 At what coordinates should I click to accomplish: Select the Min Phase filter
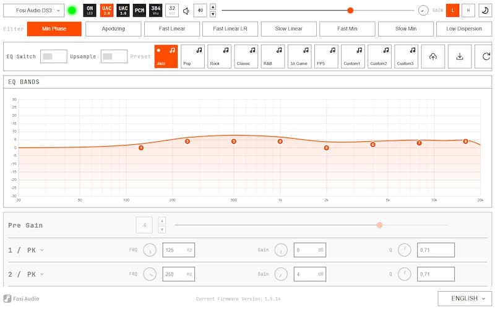point(54,28)
